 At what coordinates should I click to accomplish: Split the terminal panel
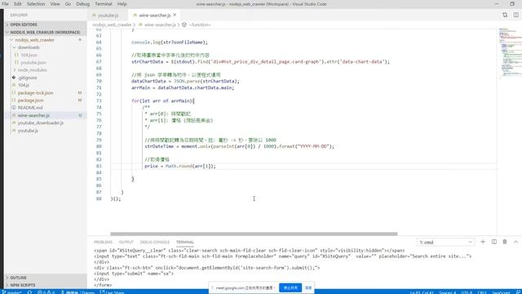(x=494, y=242)
